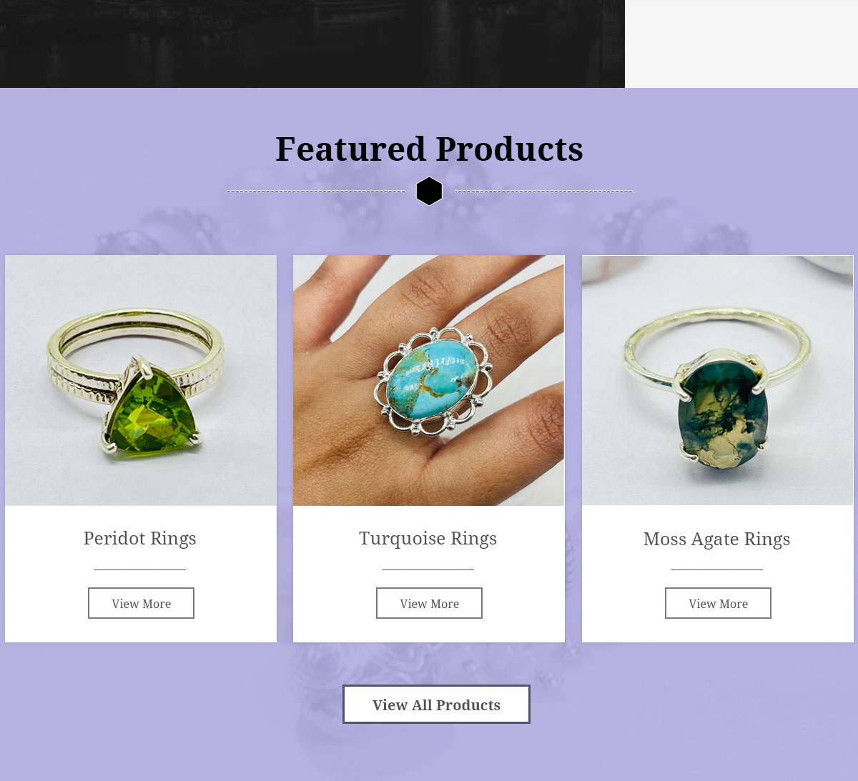This screenshot has width=858, height=781.
Task: Click the Moss Agate Rings title link
Action: point(717,539)
